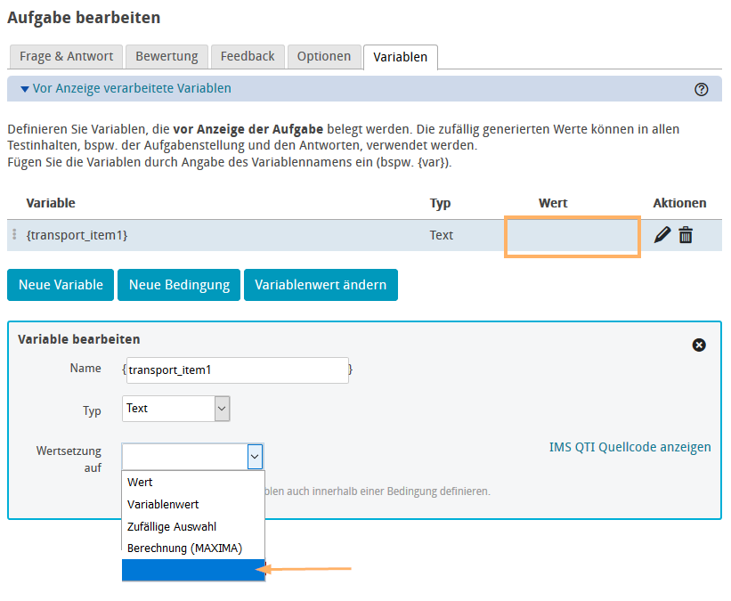Select the highlighted blank dropdown entry
The image size is (731, 601).
coord(192,570)
